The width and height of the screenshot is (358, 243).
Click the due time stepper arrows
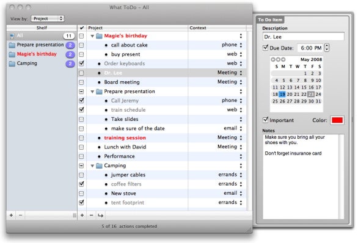tap(327, 48)
